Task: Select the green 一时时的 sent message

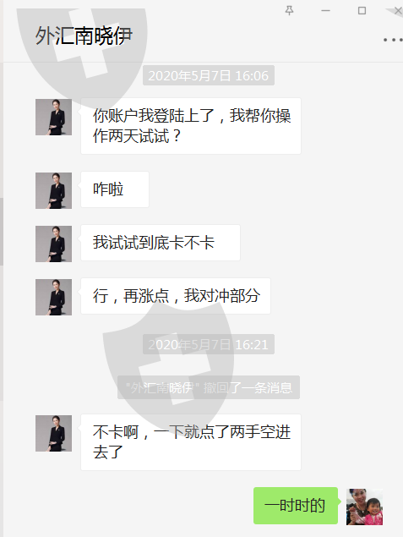Action: coord(296,506)
